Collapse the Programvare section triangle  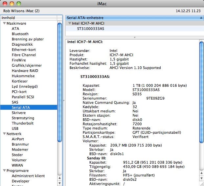pyautogui.click(x=4, y=171)
